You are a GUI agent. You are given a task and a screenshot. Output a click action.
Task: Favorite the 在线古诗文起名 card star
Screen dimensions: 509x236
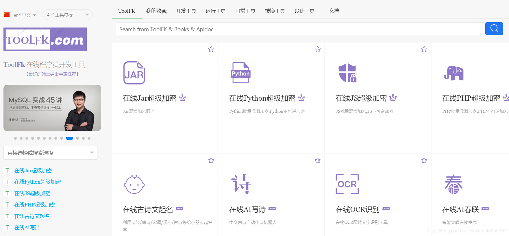pos(211,161)
